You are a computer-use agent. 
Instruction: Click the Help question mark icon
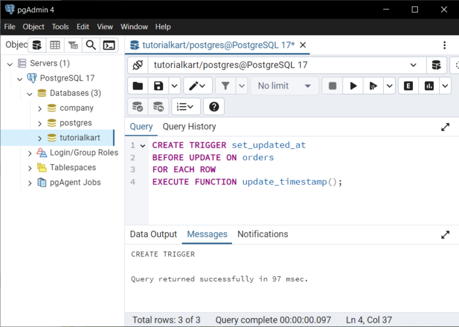[214, 107]
